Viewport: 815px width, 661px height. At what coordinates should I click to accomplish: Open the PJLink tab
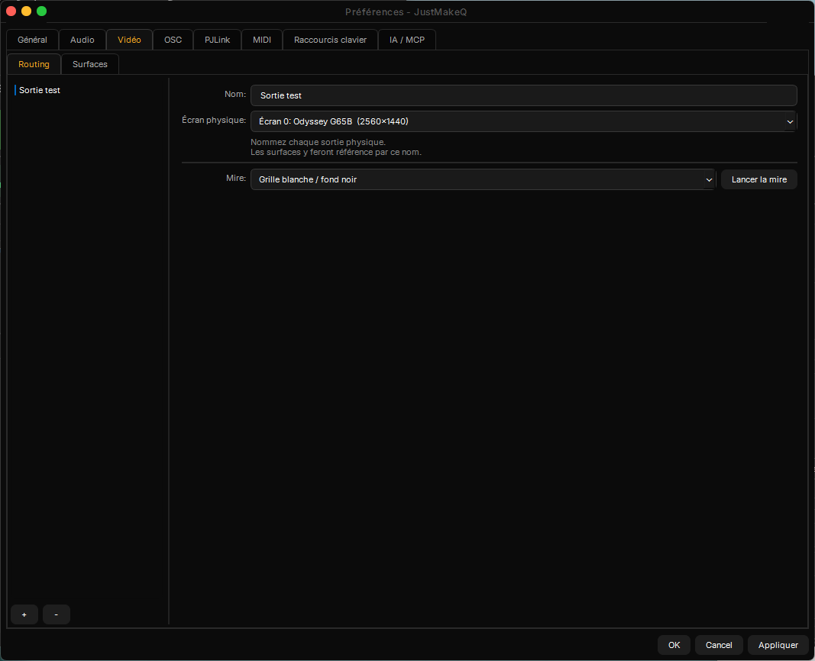[x=217, y=40]
